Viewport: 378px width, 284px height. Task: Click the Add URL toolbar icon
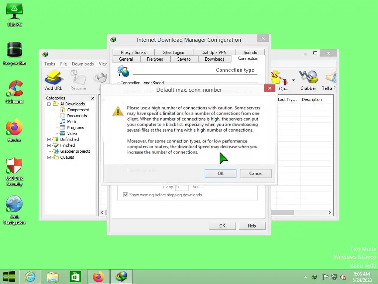point(54,80)
